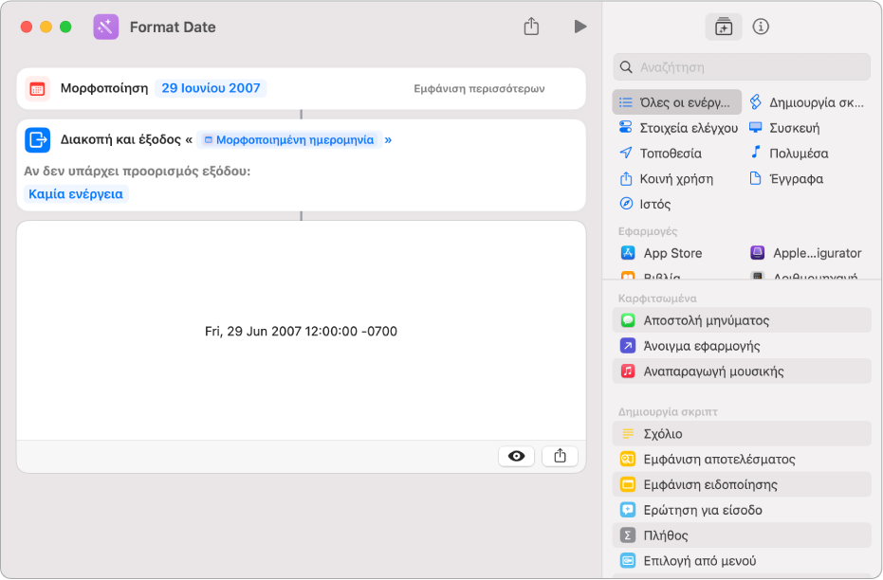883x580 pixels.
Task: Add the Πλήθος action
Action: (x=742, y=535)
